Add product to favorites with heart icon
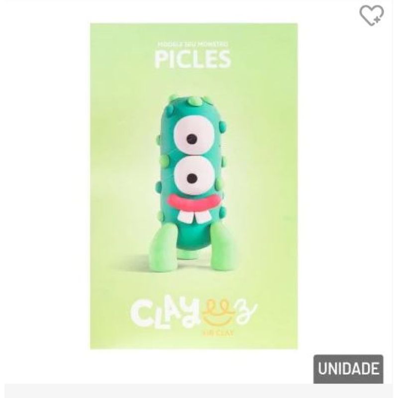 (371, 15)
